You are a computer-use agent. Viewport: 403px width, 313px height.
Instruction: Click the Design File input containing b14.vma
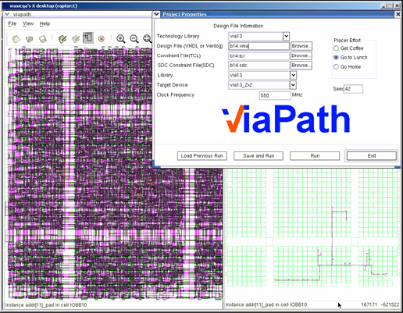(x=259, y=46)
